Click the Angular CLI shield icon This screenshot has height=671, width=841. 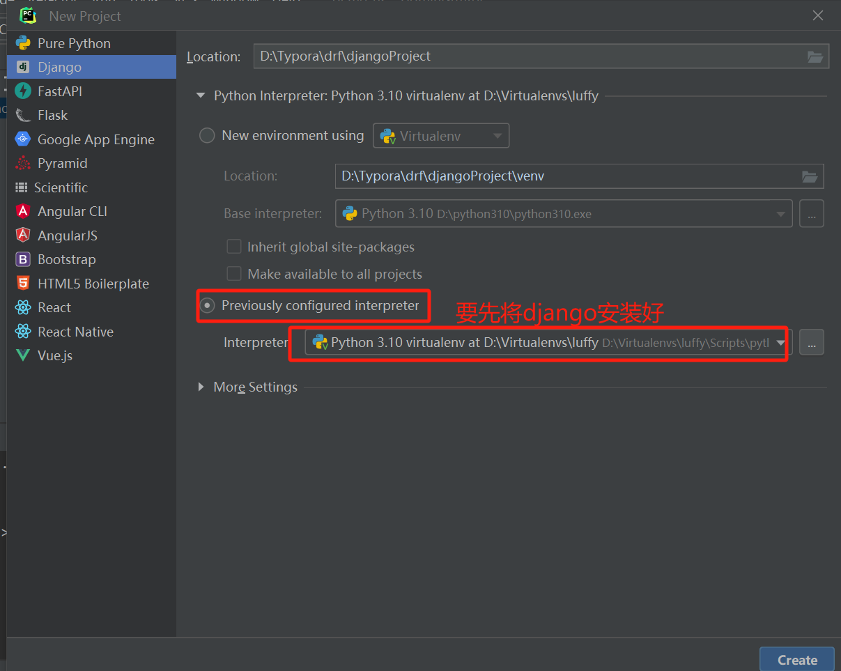tap(23, 211)
